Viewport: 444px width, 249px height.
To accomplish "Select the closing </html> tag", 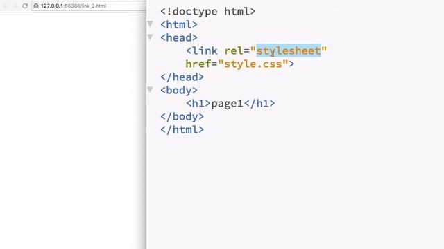I will (x=182, y=129).
